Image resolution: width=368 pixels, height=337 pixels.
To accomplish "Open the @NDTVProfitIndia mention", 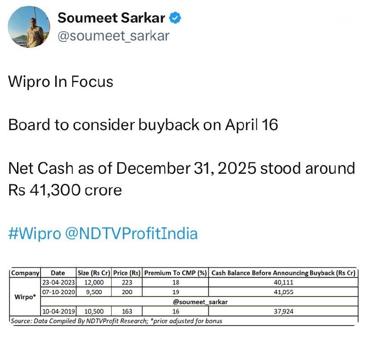I will (132, 234).
